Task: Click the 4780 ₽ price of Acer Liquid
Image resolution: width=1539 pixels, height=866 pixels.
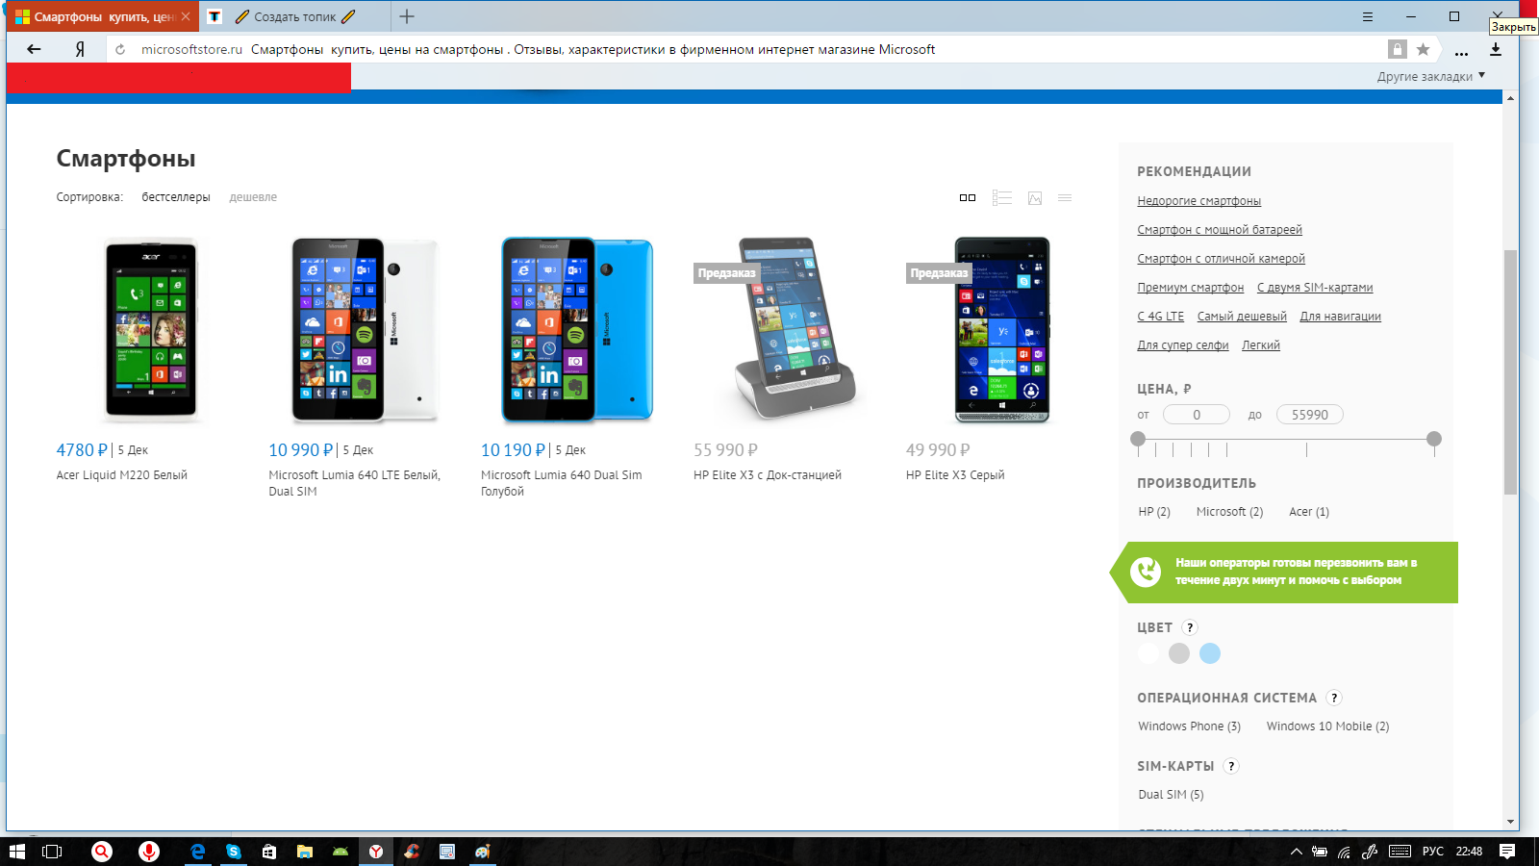Action: [82, 450]
